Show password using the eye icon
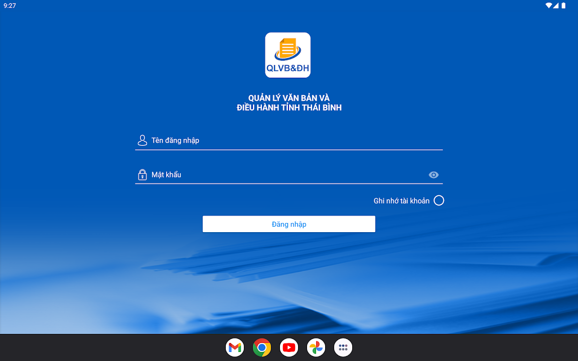Viewport: 578px width, 361px height. point(434,174)
